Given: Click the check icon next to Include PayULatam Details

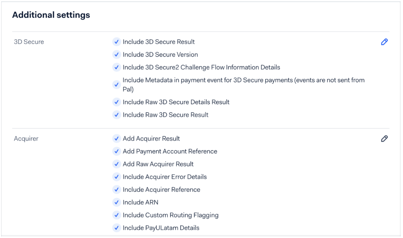Looking at the screenshot, I should point(116,228).
